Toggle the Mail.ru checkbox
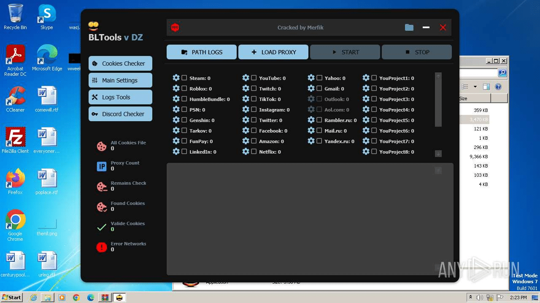Image resolution: width=540 pixels, height=303 pixels. 319,130
